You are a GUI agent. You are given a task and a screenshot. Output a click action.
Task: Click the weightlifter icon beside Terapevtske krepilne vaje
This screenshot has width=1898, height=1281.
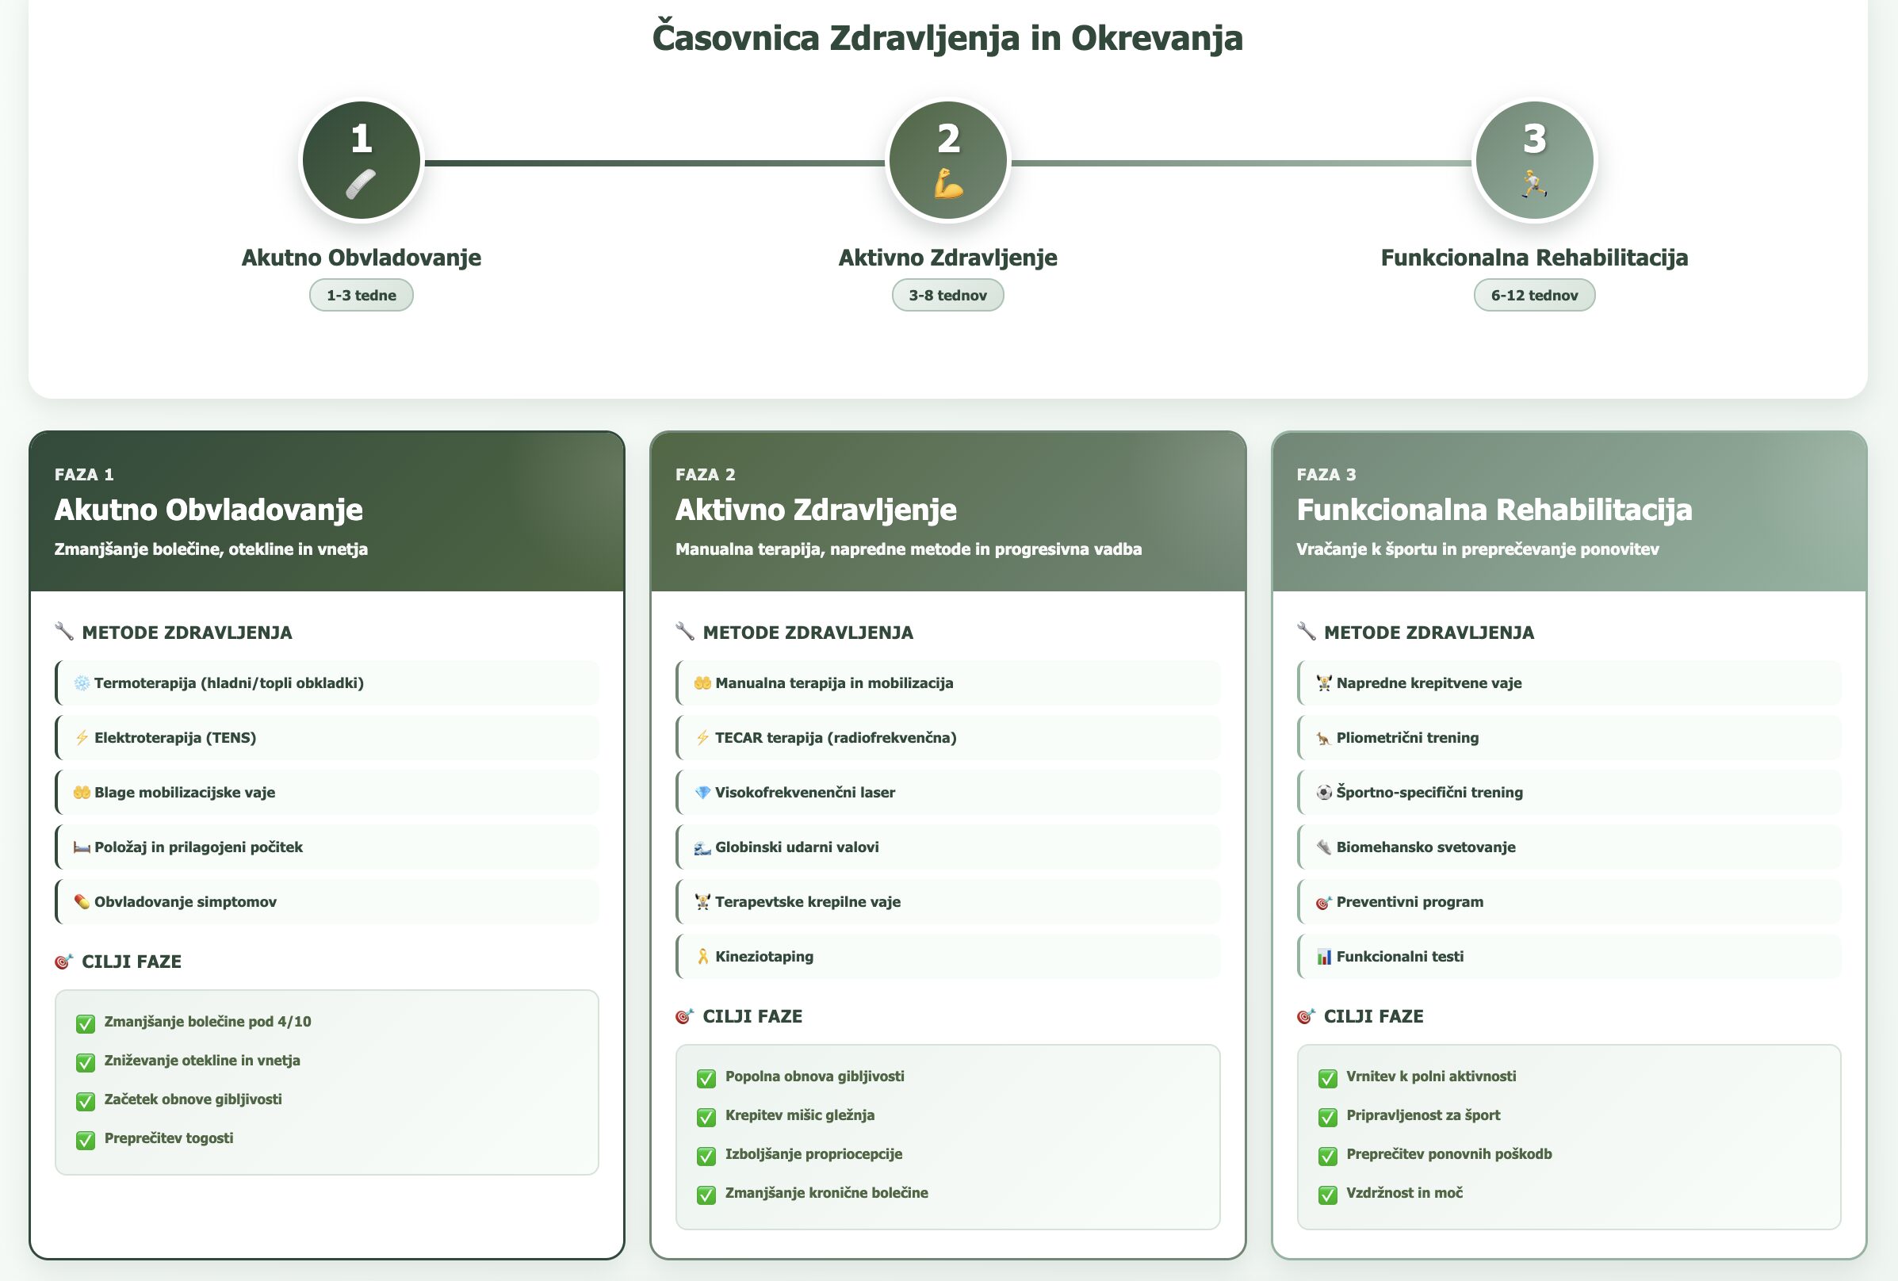point(702,902)
